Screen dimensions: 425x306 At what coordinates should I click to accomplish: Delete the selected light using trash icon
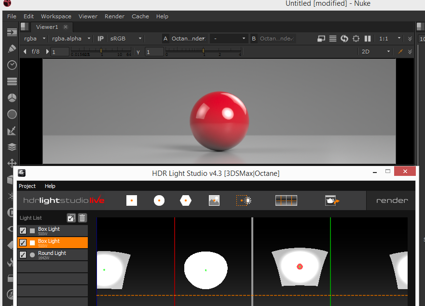[82, 218]
